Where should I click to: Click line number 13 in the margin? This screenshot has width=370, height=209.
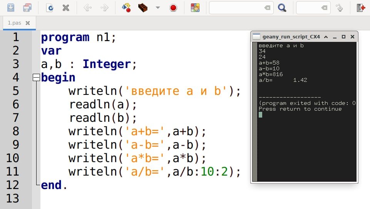[x=12, y=198]
